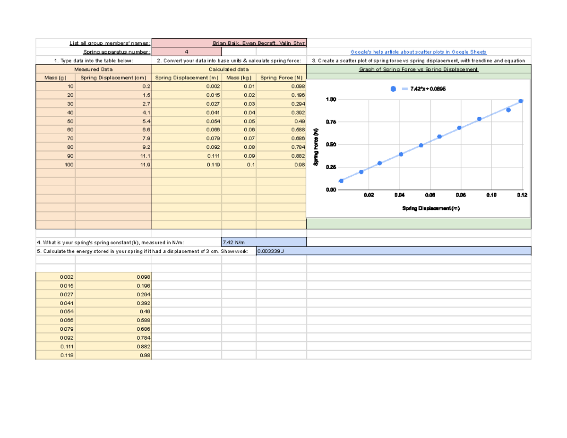Select the Spring Force value 0.98 cell
The width and height of the screenshot is (567, 438).
(281, 164)
